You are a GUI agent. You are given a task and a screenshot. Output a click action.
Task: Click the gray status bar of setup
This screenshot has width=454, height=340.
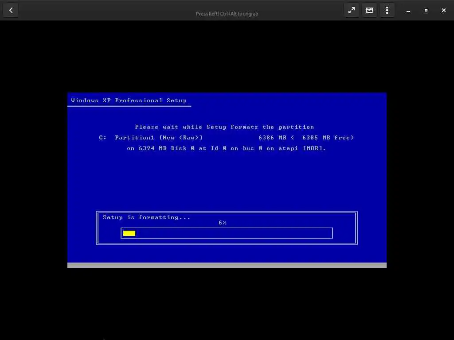coord(227,265)
